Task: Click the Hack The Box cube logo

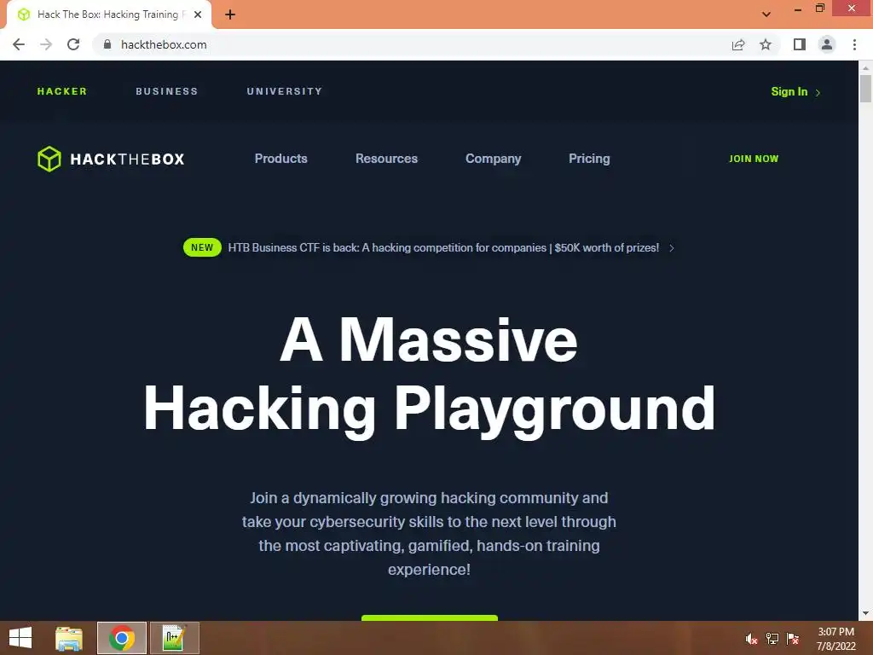Action: pyautogui.click(x=49, y=159)
